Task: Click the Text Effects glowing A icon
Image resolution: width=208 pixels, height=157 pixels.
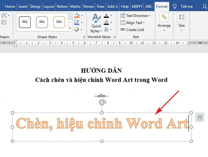Action: tap(106, 29)
